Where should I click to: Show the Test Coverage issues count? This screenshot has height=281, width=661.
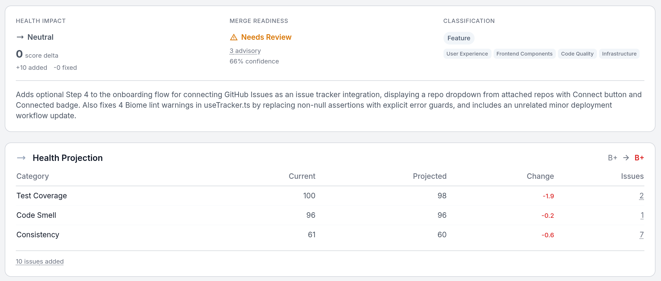tap(641, 196)
